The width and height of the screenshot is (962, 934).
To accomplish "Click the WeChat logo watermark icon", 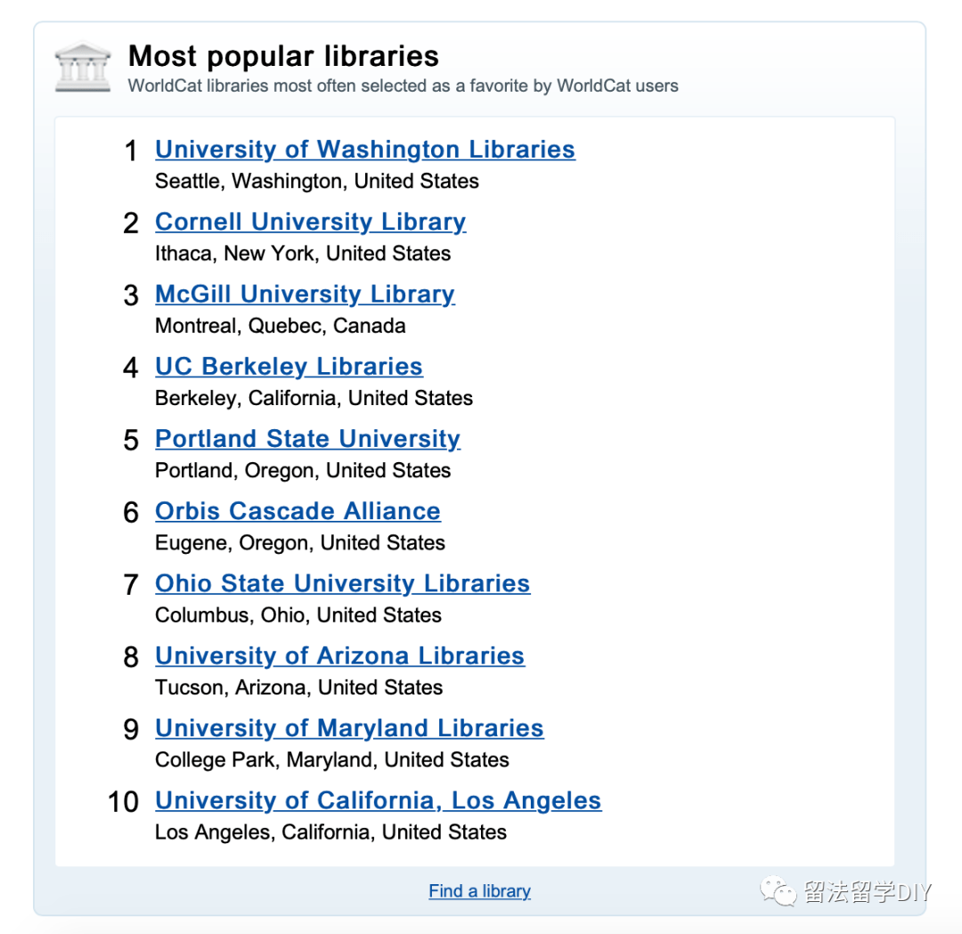I will pyautogui.click(x=778, y=890).
